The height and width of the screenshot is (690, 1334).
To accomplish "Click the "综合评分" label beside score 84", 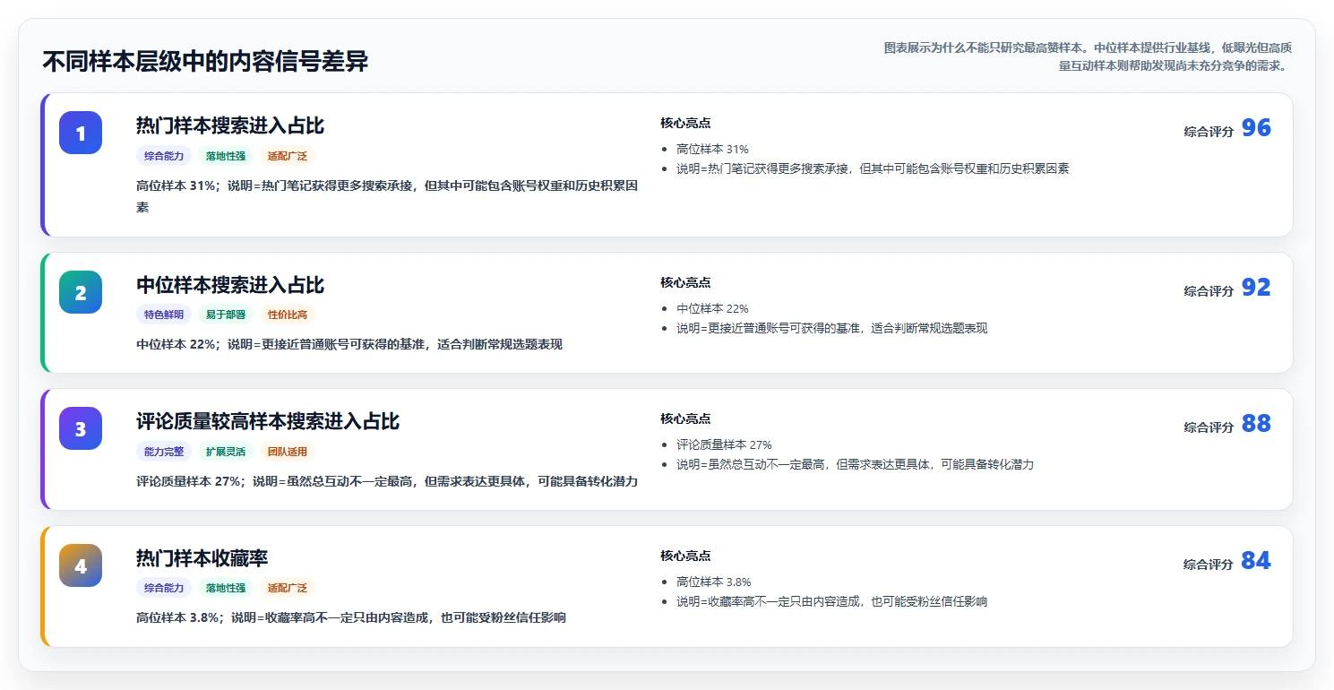I will pyautogui.click(x=1209, y=564).
